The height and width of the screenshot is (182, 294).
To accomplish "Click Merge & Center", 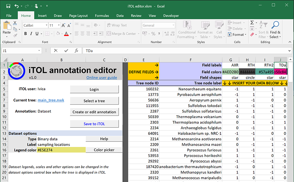I will point(121,34).
